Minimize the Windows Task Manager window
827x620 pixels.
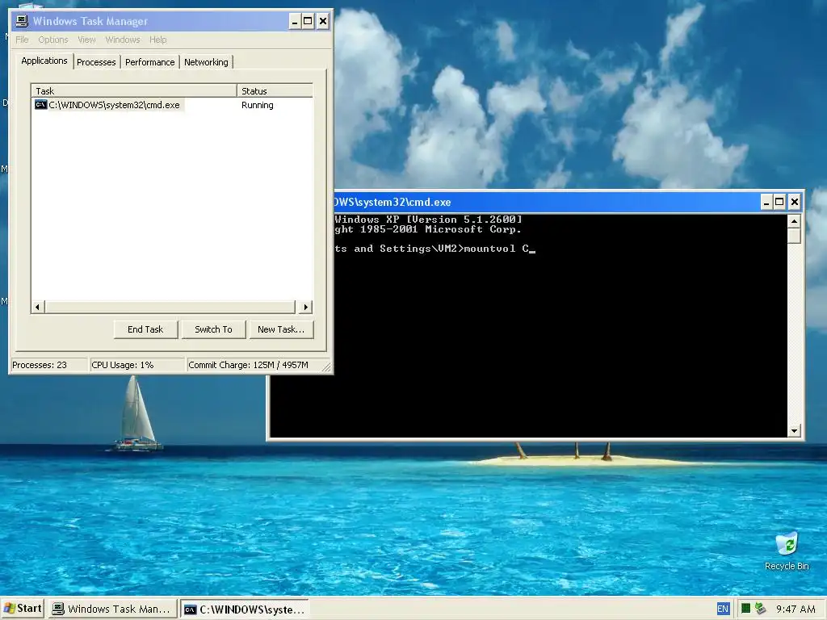pos(294,21)
